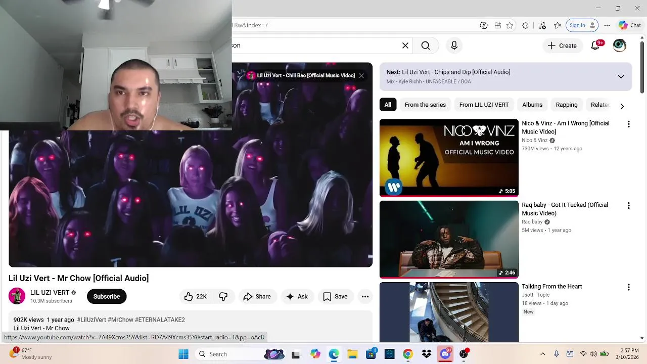The image size is (647, 364).
Task: Open YouTube notifications bell
Action: tap(595, 45)
